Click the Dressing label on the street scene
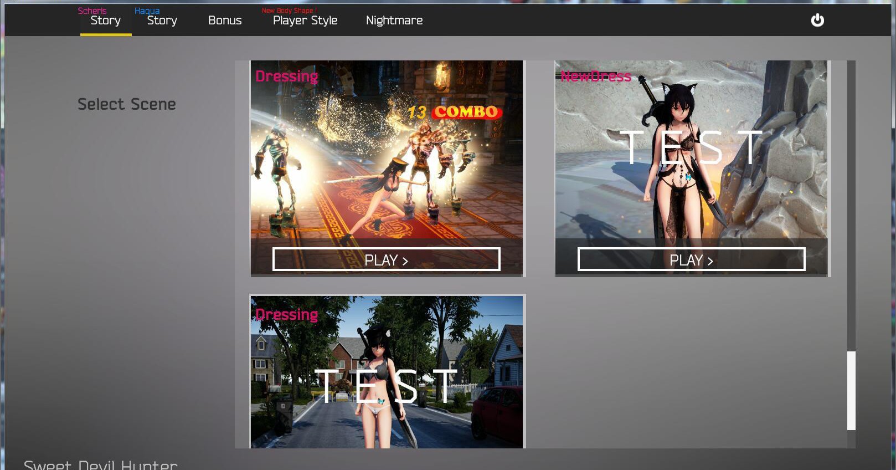 (x=286, y=314)
